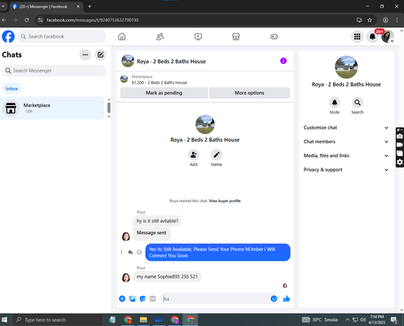Select the Inbox tab
404x326 pixels.
click(x=11, y=89)
